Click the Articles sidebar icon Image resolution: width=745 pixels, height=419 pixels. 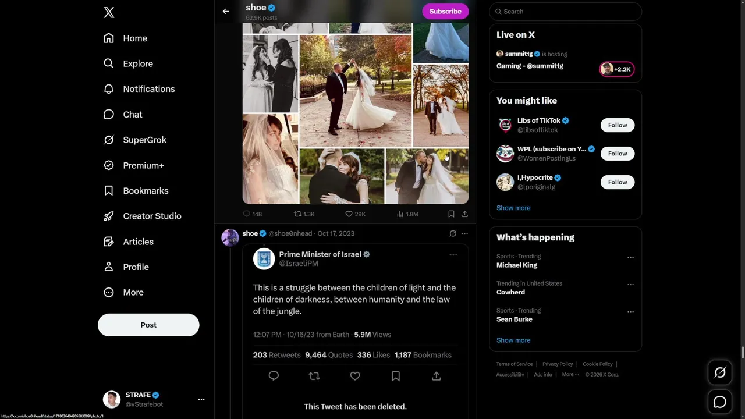[109, 242]
